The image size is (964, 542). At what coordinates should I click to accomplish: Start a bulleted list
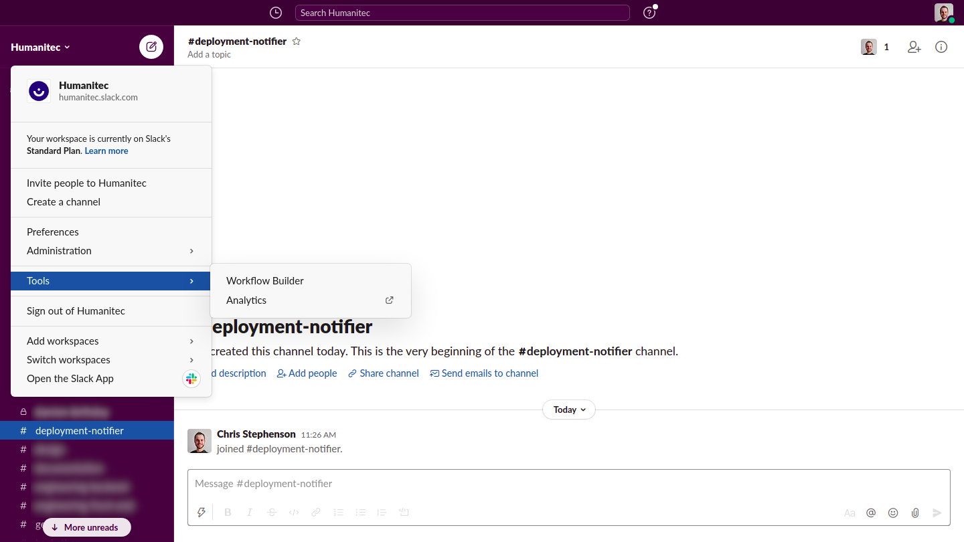[360, 513]
